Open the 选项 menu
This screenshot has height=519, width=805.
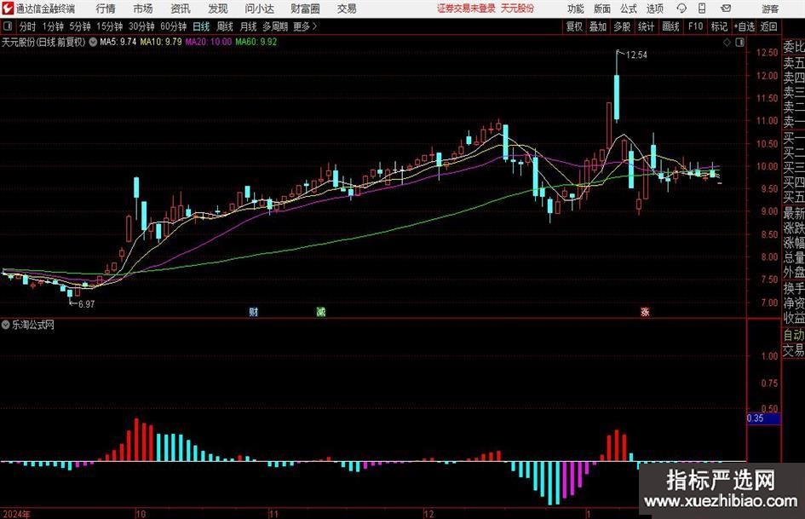point(654,9)
